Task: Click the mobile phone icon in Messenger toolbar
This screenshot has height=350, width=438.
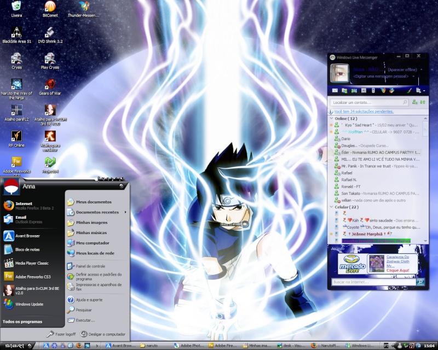Action: tap(373, 90)
